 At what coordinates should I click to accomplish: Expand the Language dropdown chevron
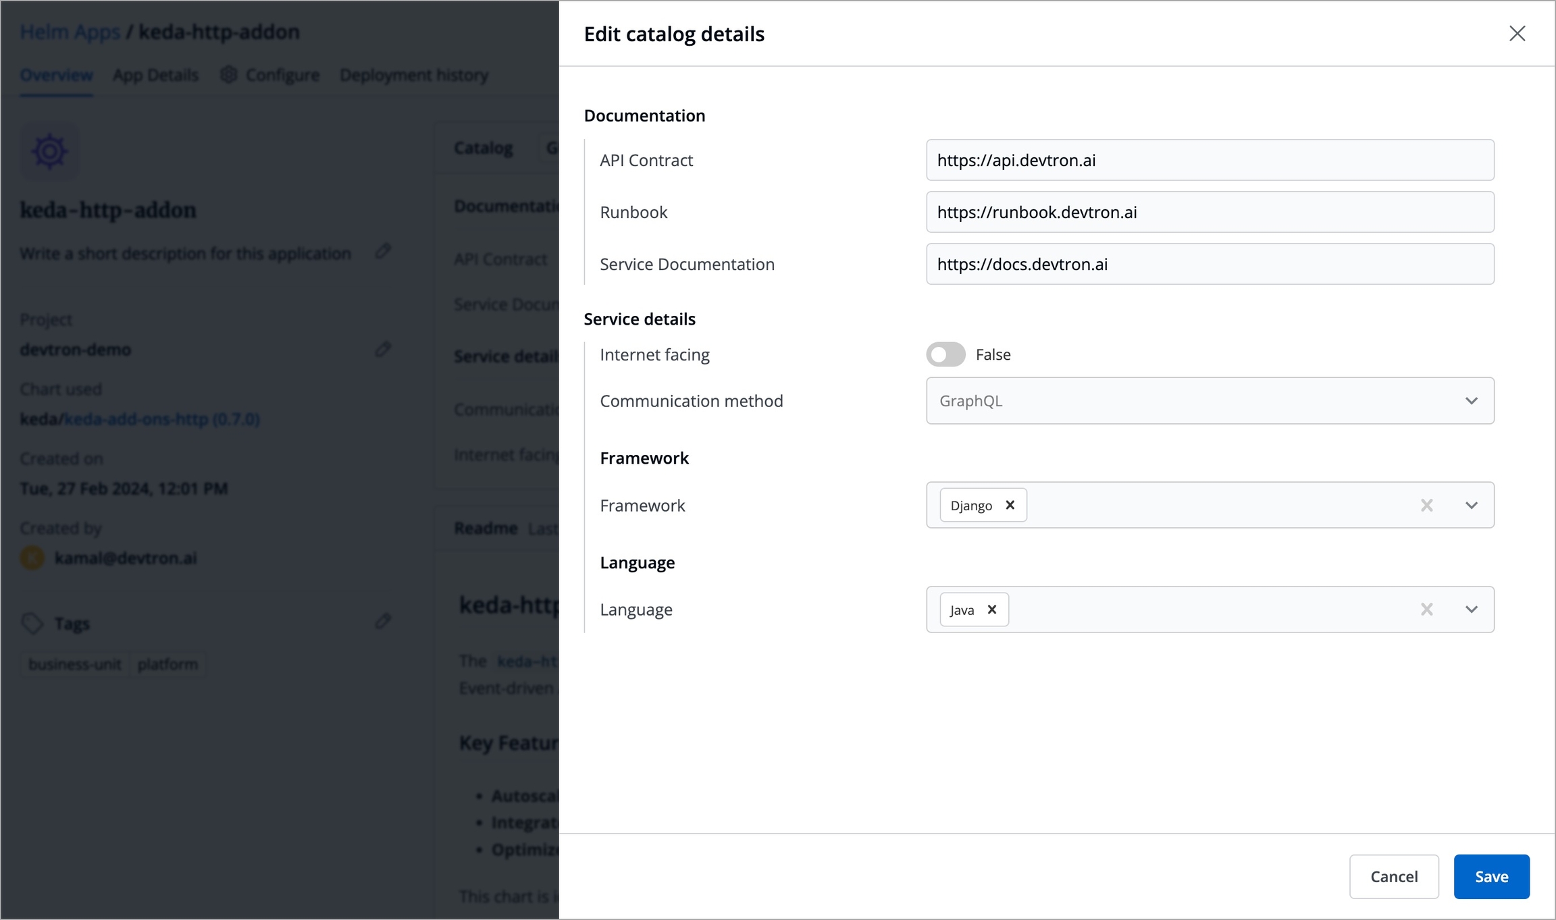[1471, 610]
